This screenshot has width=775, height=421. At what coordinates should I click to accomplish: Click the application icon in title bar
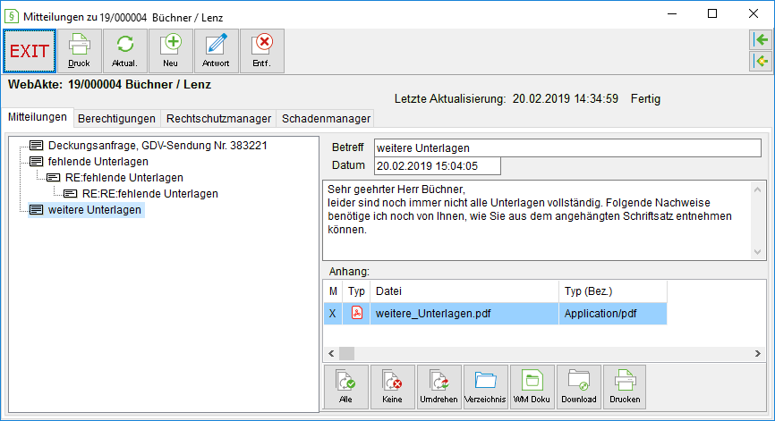[12, 16]
